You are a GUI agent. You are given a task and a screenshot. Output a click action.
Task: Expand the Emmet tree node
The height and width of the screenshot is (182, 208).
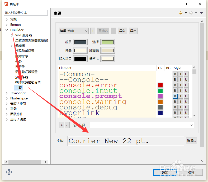(x=7, y=25)
